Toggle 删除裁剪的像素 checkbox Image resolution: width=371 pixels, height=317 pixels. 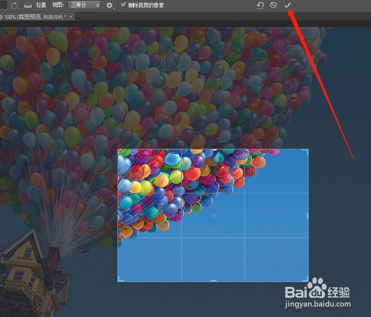[x=123, y=5]
